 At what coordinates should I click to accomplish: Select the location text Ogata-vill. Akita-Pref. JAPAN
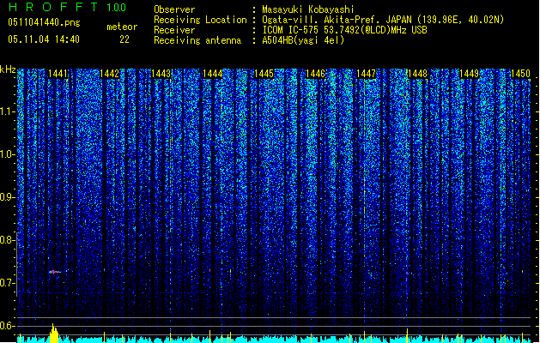(x=337, y=20)
